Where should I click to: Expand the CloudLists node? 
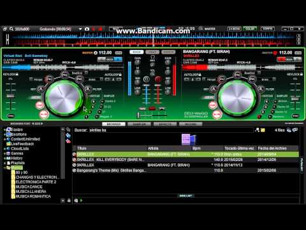pos(4,149)
